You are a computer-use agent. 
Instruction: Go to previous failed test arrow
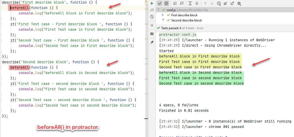tap(205, 3)
